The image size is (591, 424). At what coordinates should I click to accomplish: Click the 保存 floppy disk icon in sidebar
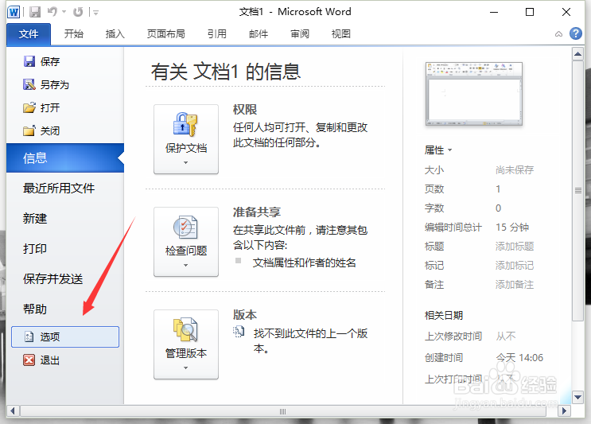click(x=29, y=61)
